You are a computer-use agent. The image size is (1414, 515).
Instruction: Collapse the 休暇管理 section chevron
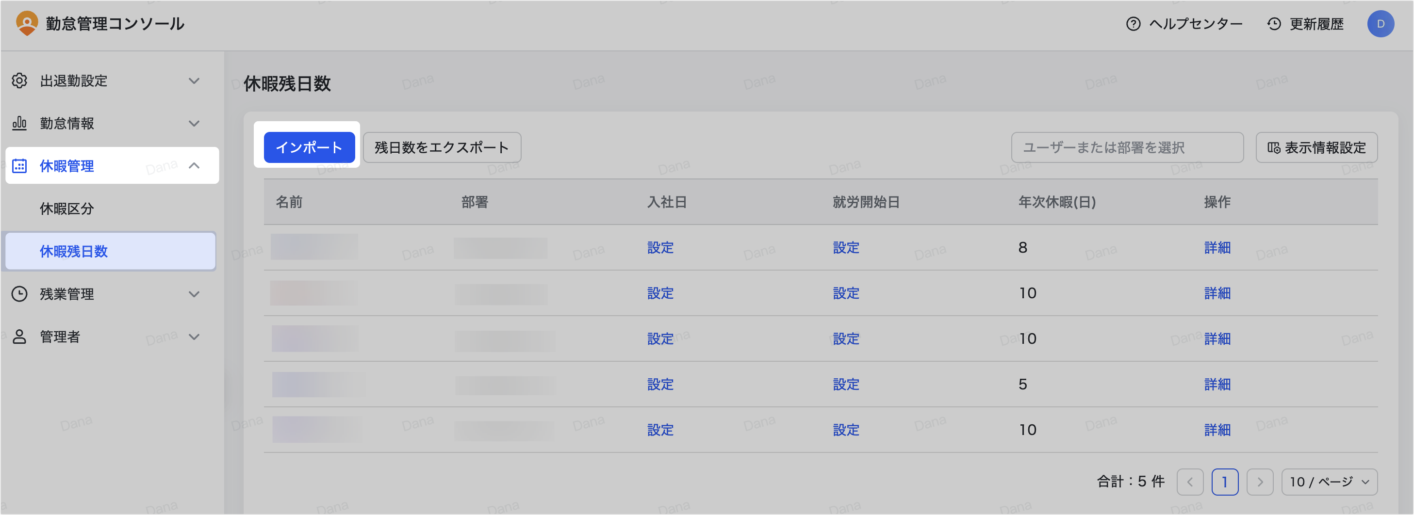194,166
